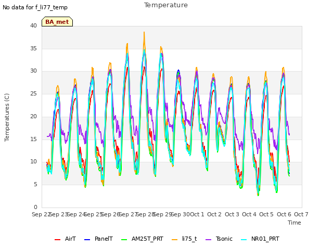Click the AirT legend entry

tap(65, 239)
